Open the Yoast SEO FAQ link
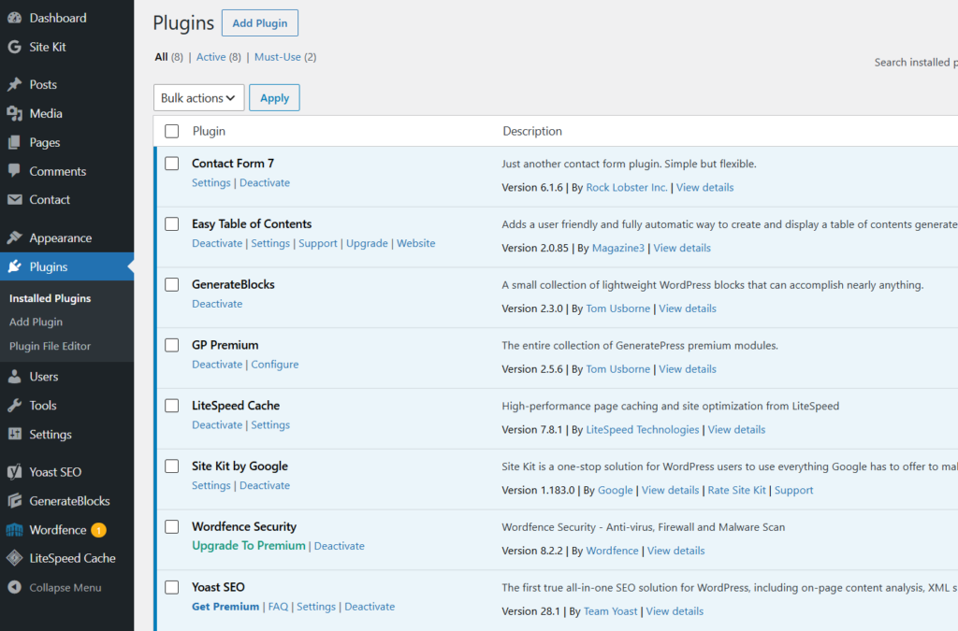 tap(278, 607)
